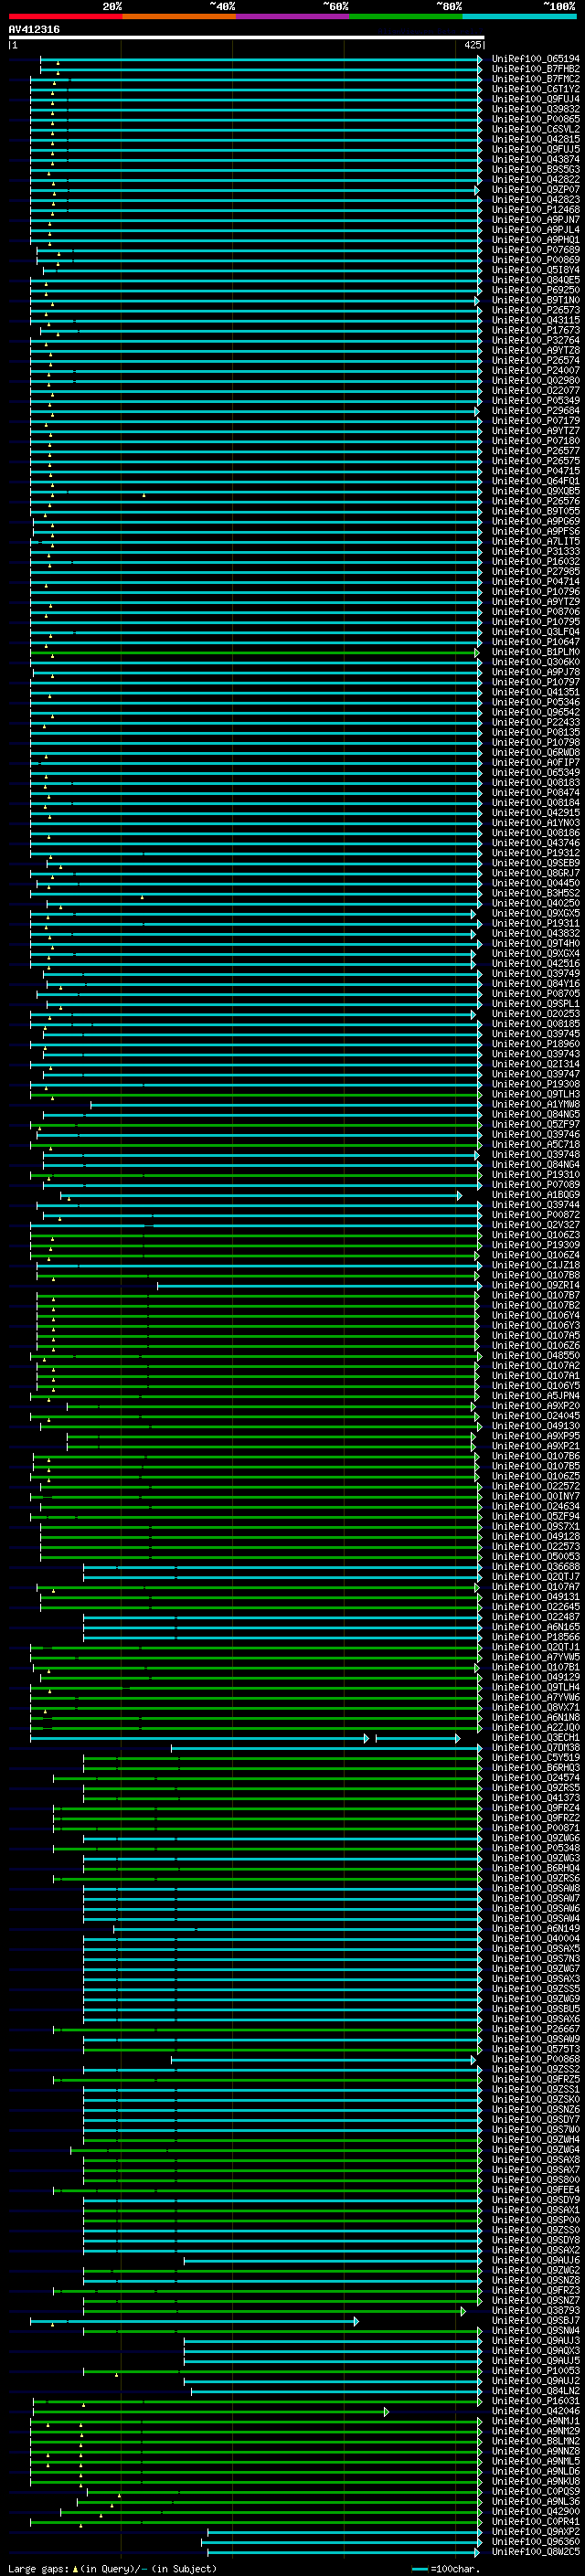The width and height of the screenshot is (585, 2576).
Task: Open hit UniRef100_P12468
Action: [535, 210]
